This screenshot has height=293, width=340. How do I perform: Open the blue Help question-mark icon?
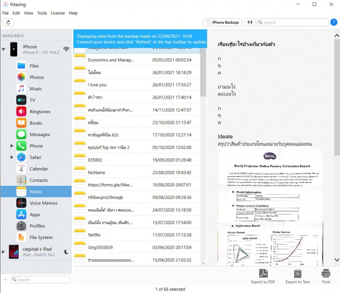pos(334,22)
